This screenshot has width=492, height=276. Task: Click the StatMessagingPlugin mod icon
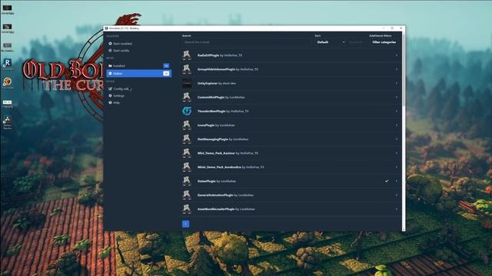click(x=187, y=139)
